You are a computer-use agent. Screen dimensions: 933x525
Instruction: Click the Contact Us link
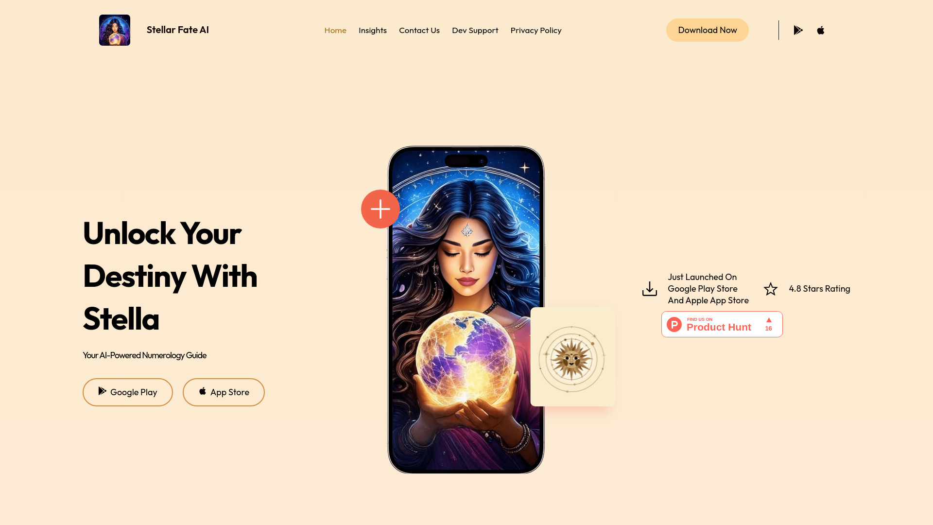419,30
